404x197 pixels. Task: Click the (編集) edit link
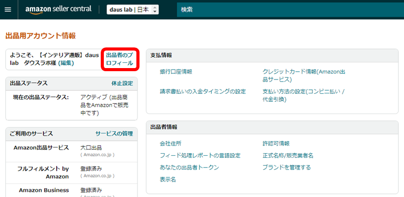point(66,63)
